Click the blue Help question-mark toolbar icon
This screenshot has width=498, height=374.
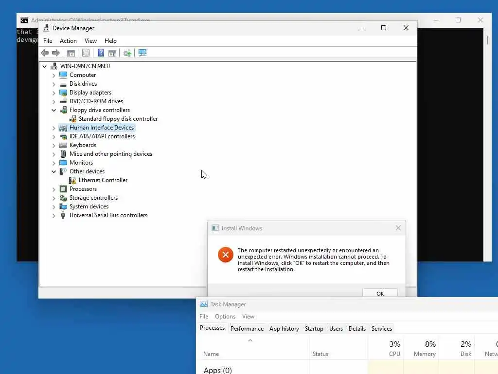101,53
